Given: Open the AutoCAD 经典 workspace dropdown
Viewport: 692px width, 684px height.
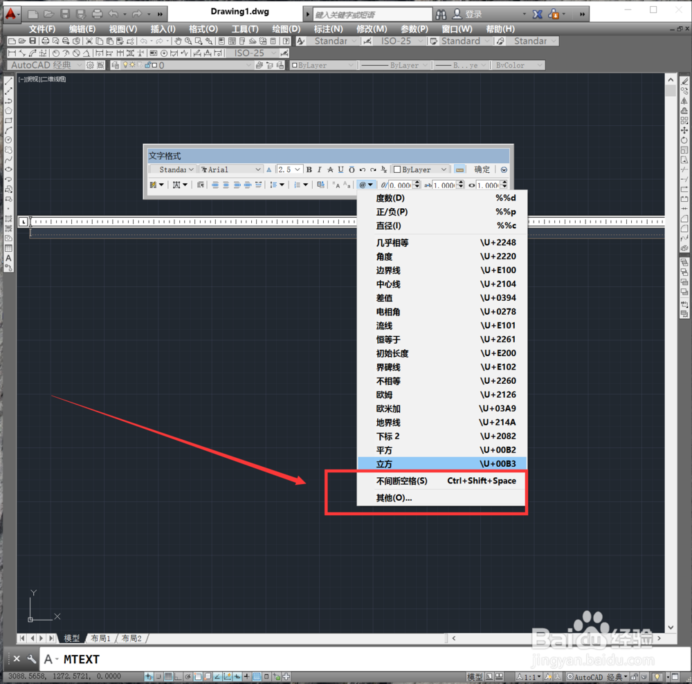Looking at the screenshot, I should coord(46,65).
